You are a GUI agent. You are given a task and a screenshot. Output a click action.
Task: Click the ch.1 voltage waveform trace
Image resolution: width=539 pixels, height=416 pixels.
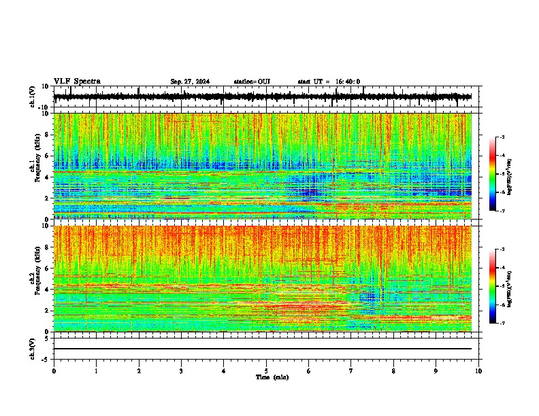[x=263, y=97]
